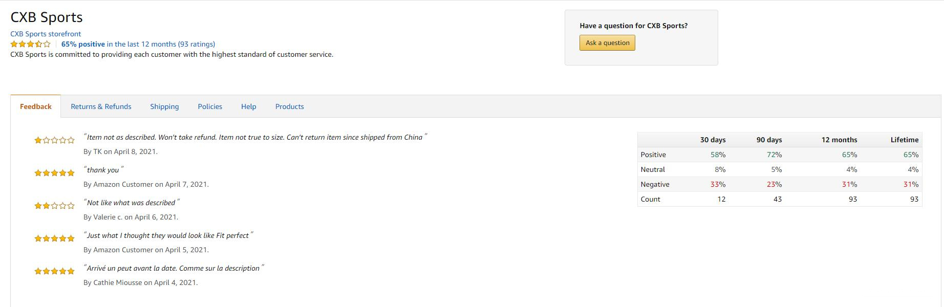This screenshot has height=307, width=944.
Task: Show the Products tab
Action: (289, 106)
